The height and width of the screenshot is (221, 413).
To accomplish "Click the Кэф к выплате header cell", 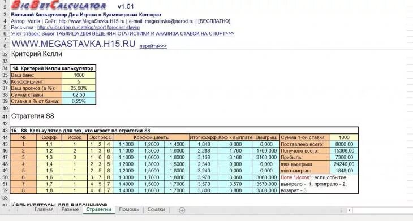I will pos(235,137).
